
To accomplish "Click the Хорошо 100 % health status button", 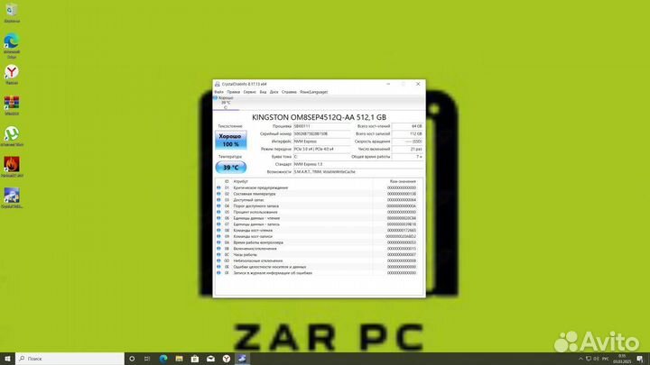I will click(230, 140).
